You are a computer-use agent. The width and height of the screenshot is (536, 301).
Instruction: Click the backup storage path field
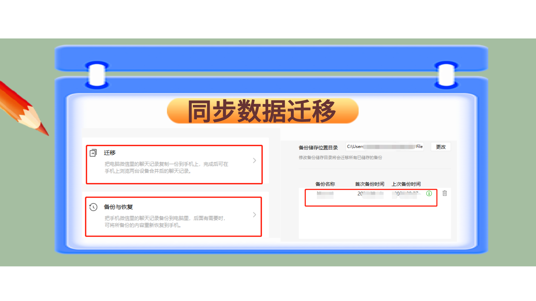pos(385,147)
